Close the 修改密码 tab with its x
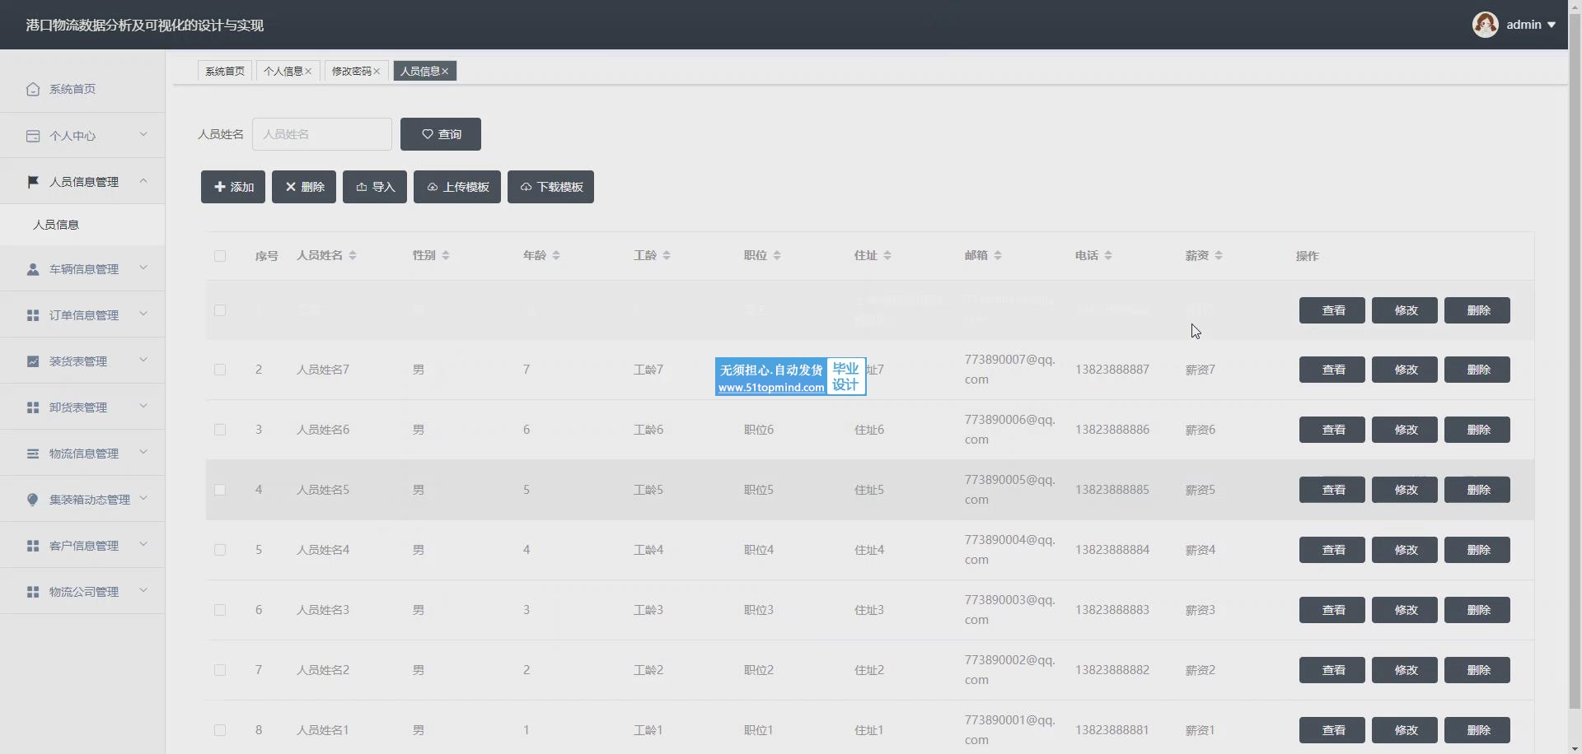 (377, 72)
